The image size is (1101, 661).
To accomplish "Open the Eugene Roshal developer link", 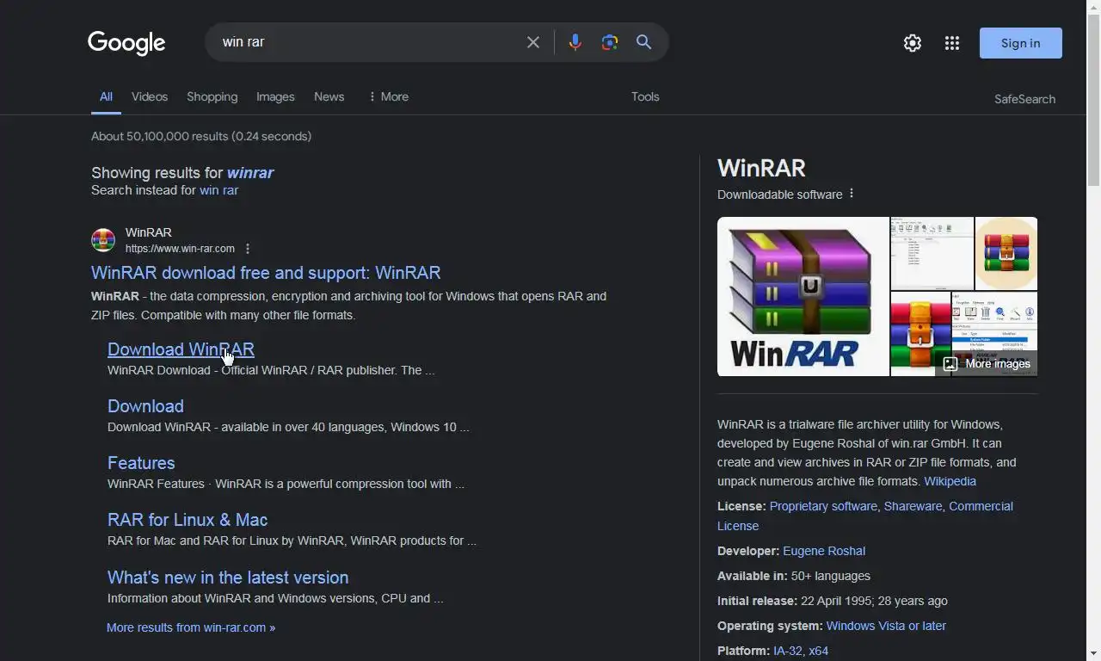I will [824, 551].
